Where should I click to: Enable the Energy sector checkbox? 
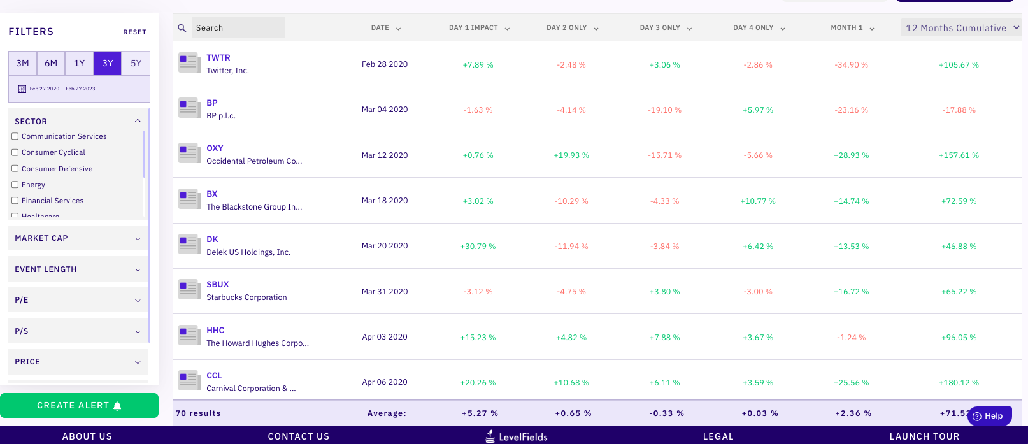coord(15,185)
